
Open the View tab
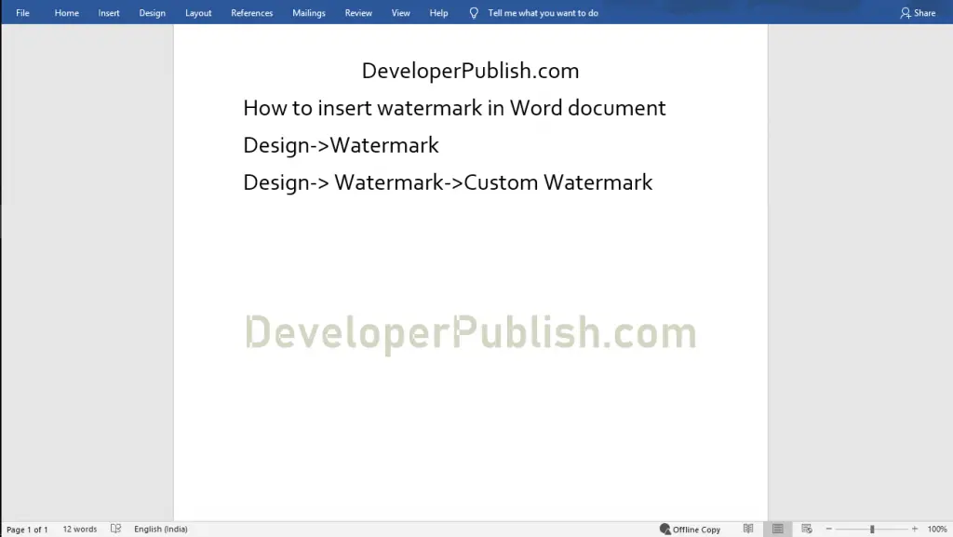click(x=400, y=13)
